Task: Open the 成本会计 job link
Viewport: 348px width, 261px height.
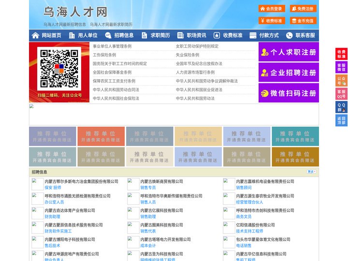Action: (148, 246)
